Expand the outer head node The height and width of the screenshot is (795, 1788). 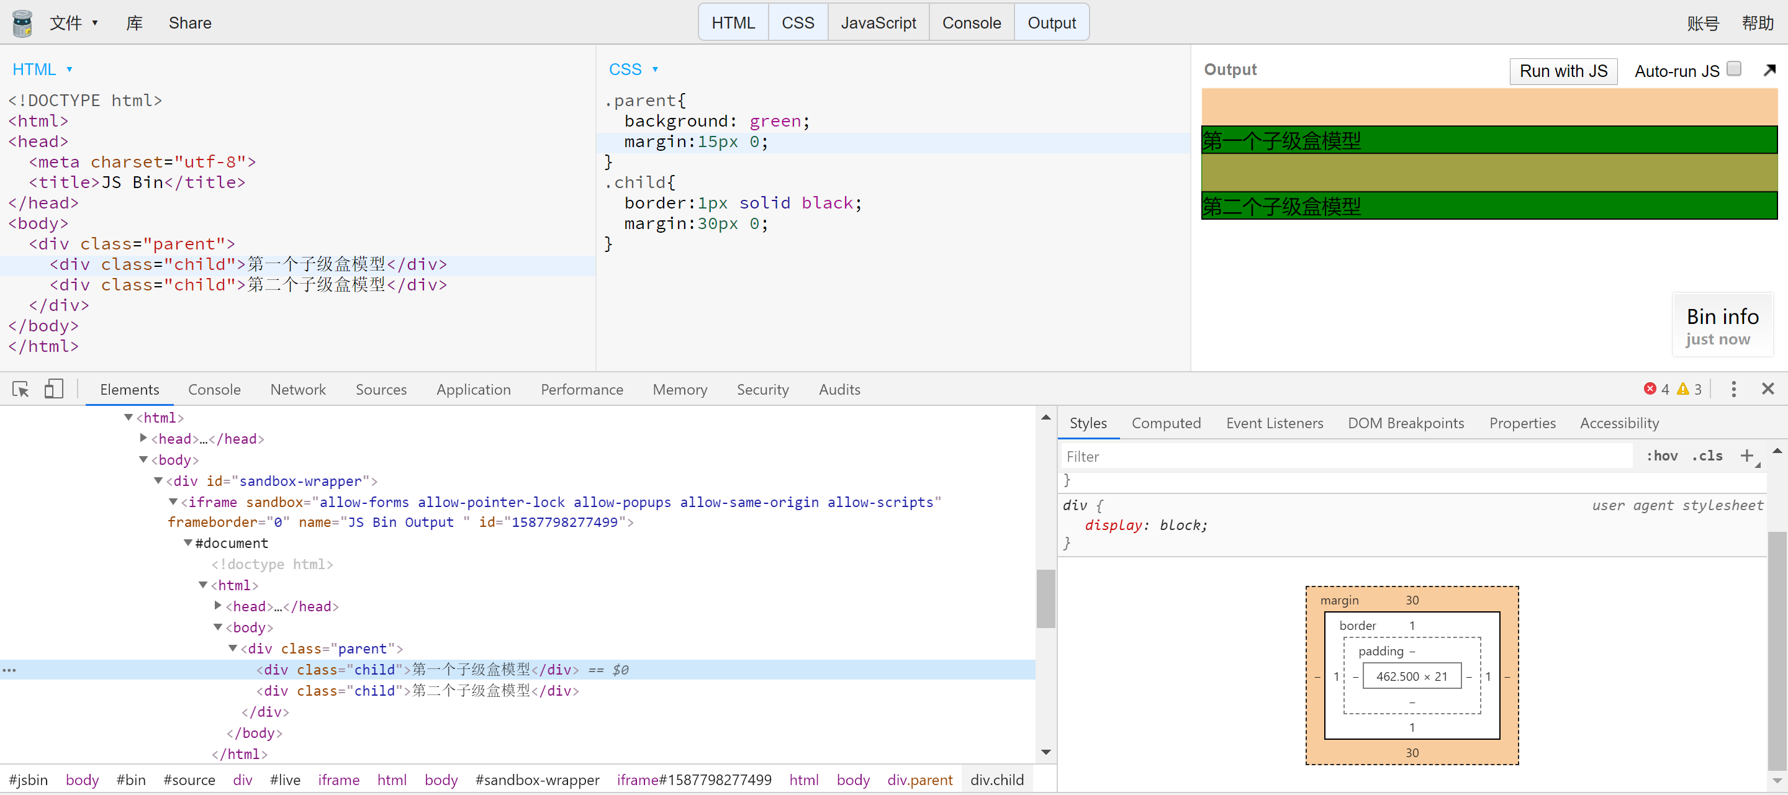point(143,438)
